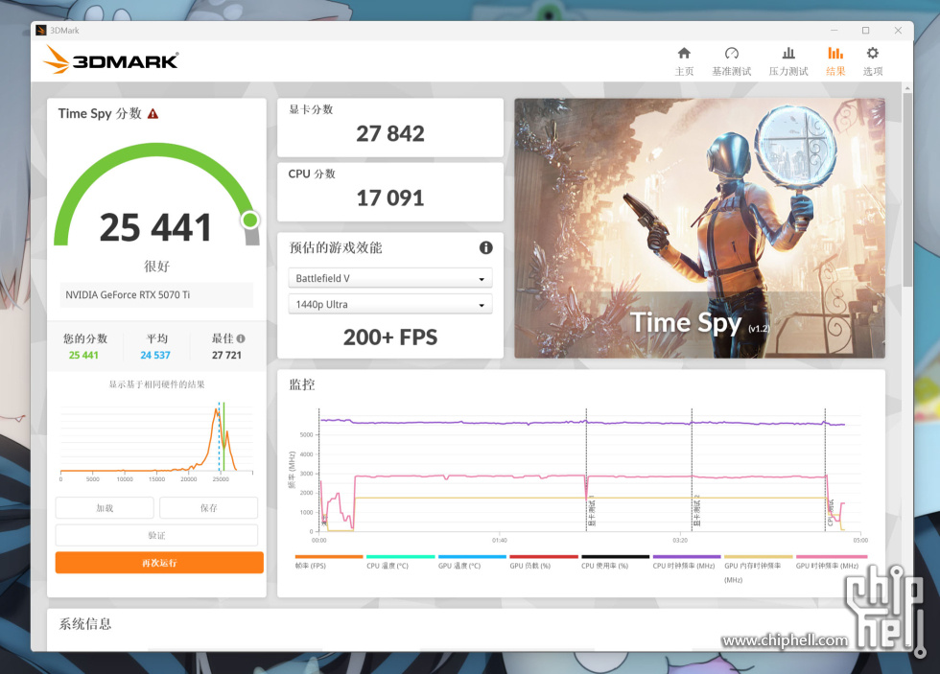This screenshot has width=940, height=674.
Task: Click the 3DMark logo
Action: 111,59
